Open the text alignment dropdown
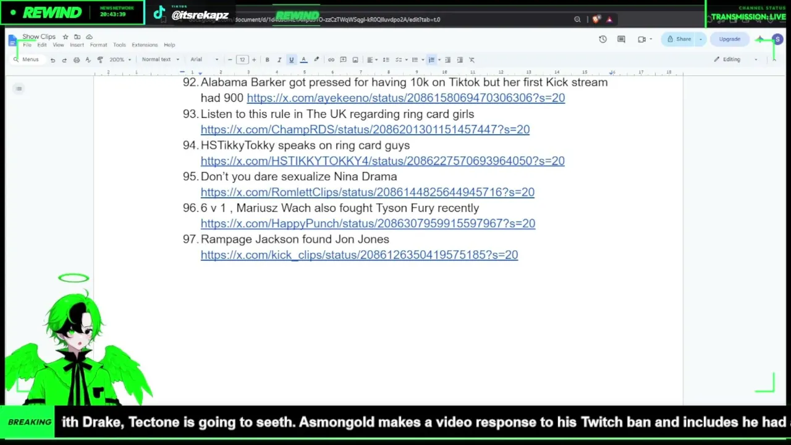The width and height of the screenshot is (791, 445). click(x=372, y=60)
